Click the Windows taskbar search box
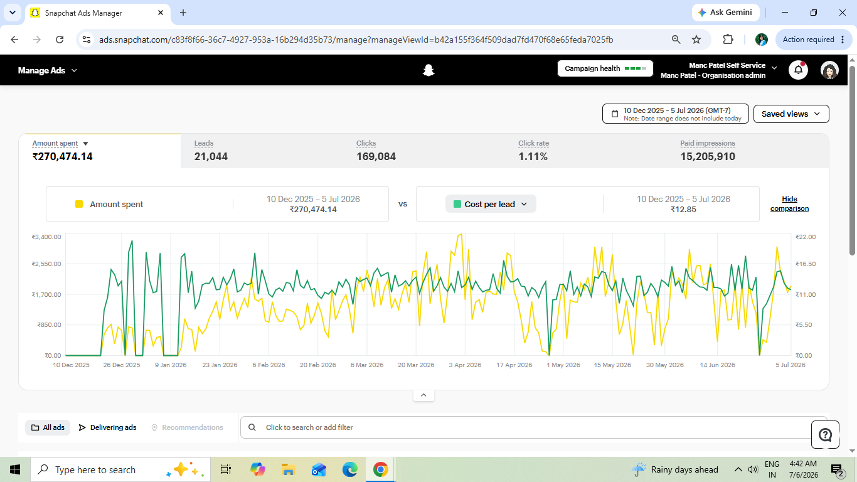 click(x=119, y=469)
